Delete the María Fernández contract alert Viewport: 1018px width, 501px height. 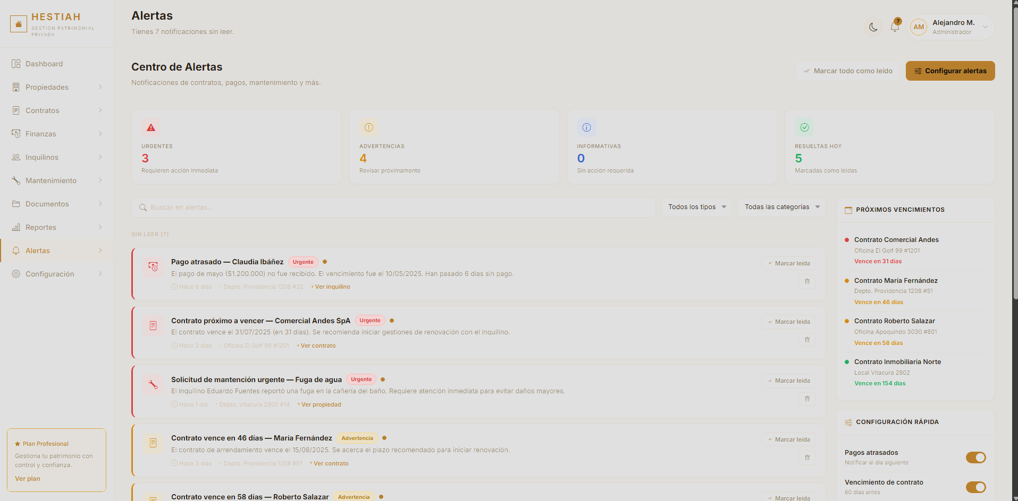point(807,457)
